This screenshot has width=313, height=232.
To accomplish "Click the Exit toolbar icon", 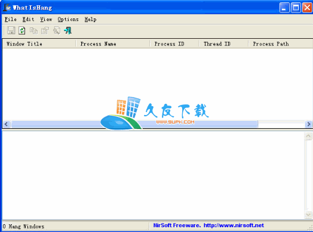I will click(68, 30).
